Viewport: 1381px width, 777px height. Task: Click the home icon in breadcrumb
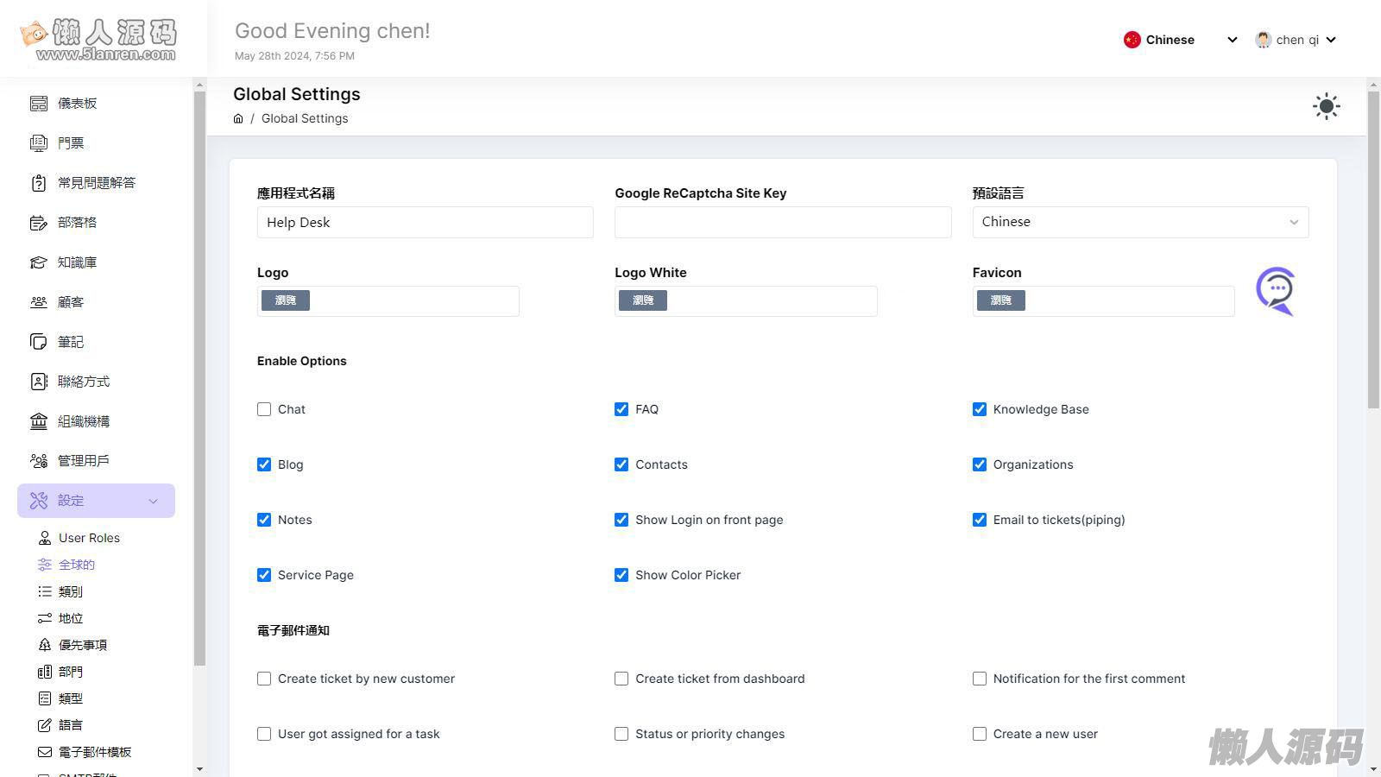tap(238, 119)
